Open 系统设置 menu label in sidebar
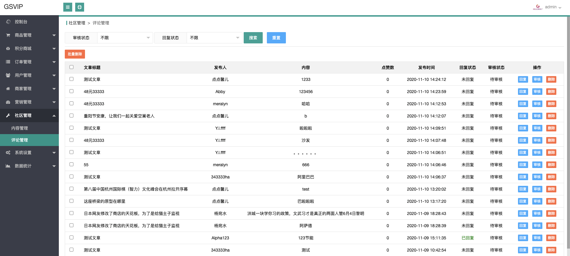This screenshot has height=256, width=570. coord(23,153)
